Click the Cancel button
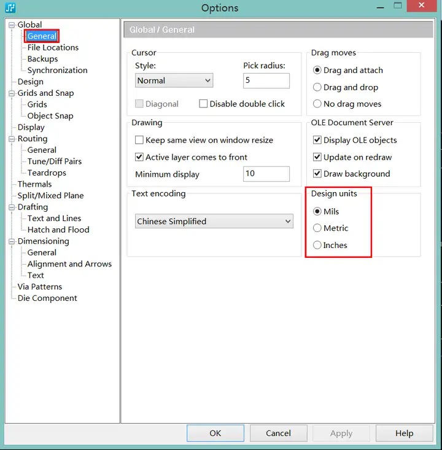This screenshot has height=450, width=442. (278, 433)
